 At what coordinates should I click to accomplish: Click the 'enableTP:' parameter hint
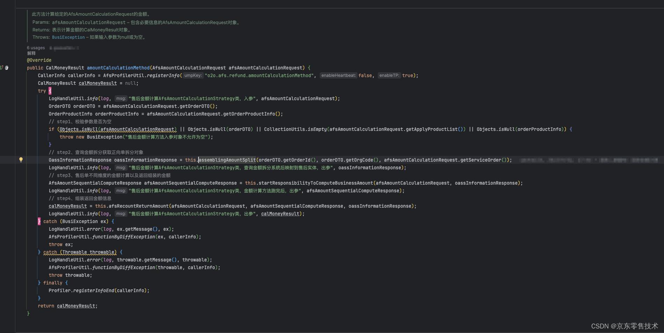click(389, 75)
